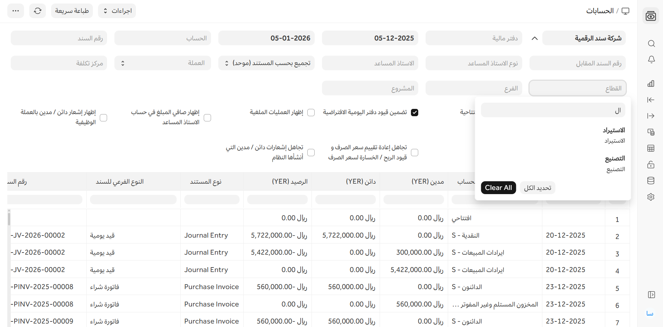663x327 pixels.
Task: Open the three dots more options menu
Action: [x=16, y=11]
